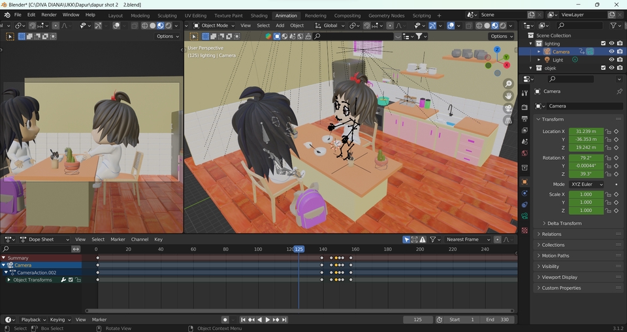Click the Select Box tool icon in viewport
Viewport: 627px width, 332px height.
tap(194, 37)
